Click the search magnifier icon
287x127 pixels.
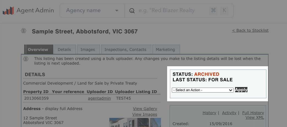pyautogui.click(x=132, y=11)
